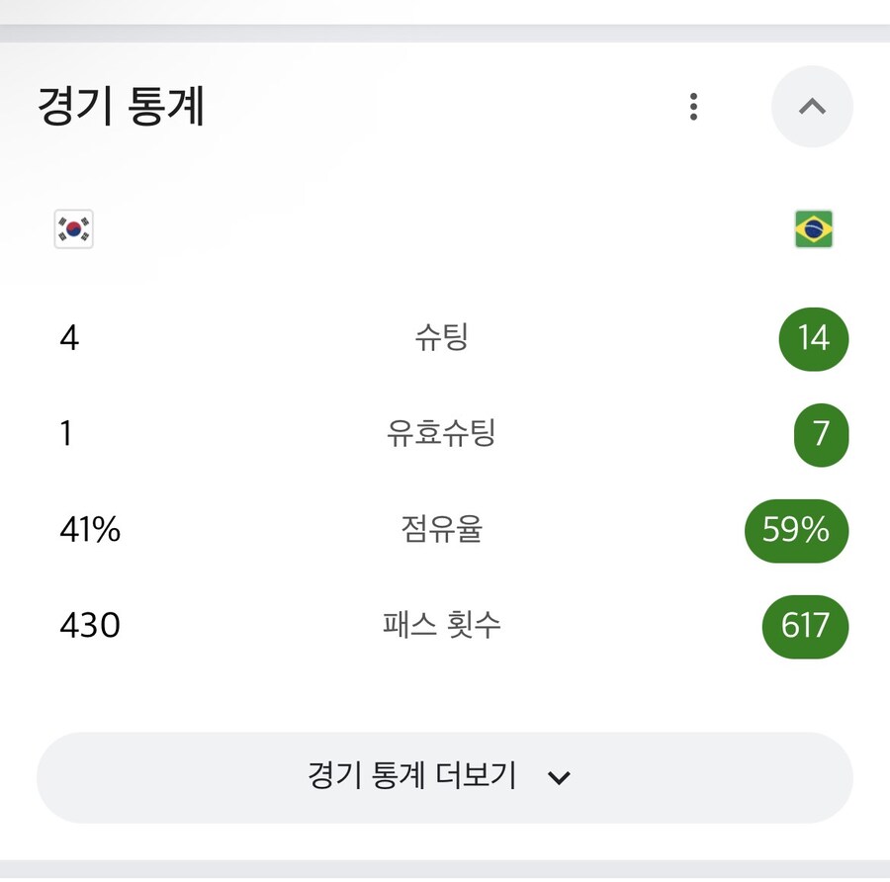Click the Brazil flag icon

point(813,229)
